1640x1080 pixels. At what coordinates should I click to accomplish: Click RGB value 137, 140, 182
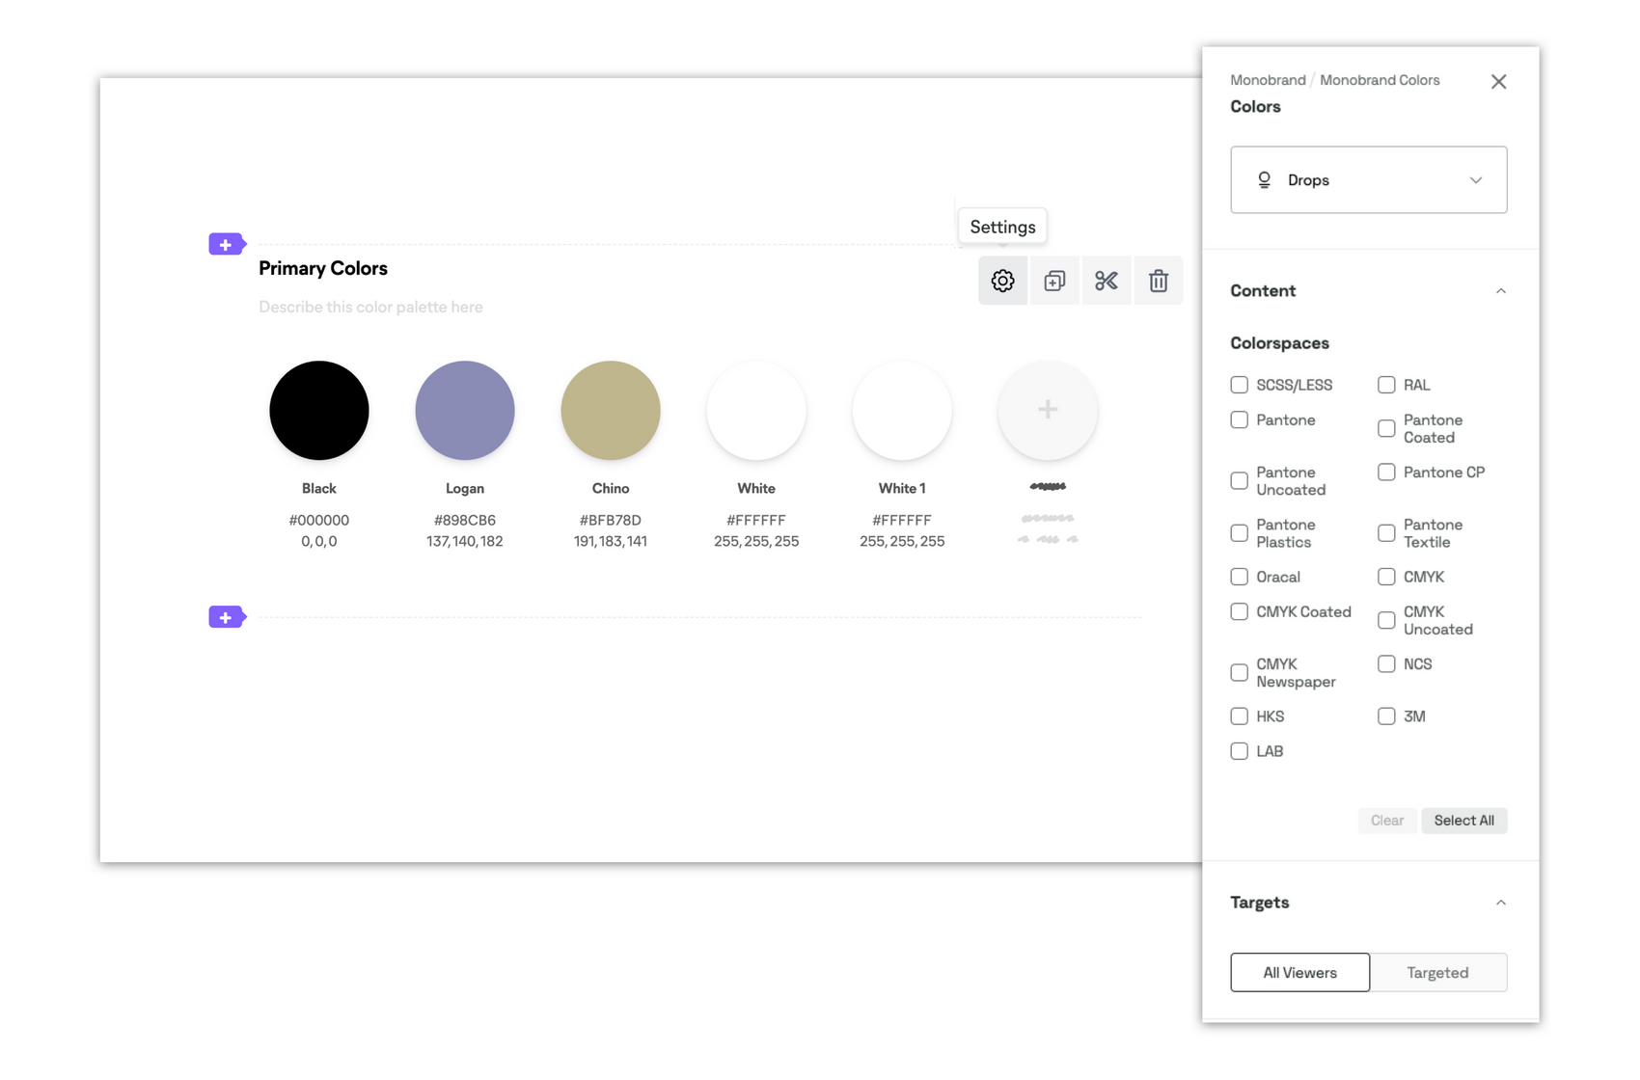coord(465,541)
